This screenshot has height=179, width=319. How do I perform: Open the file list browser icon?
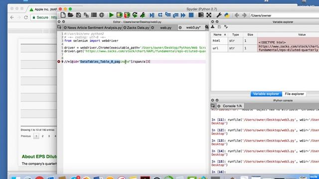pyautogui.click(x=94, y=15)
